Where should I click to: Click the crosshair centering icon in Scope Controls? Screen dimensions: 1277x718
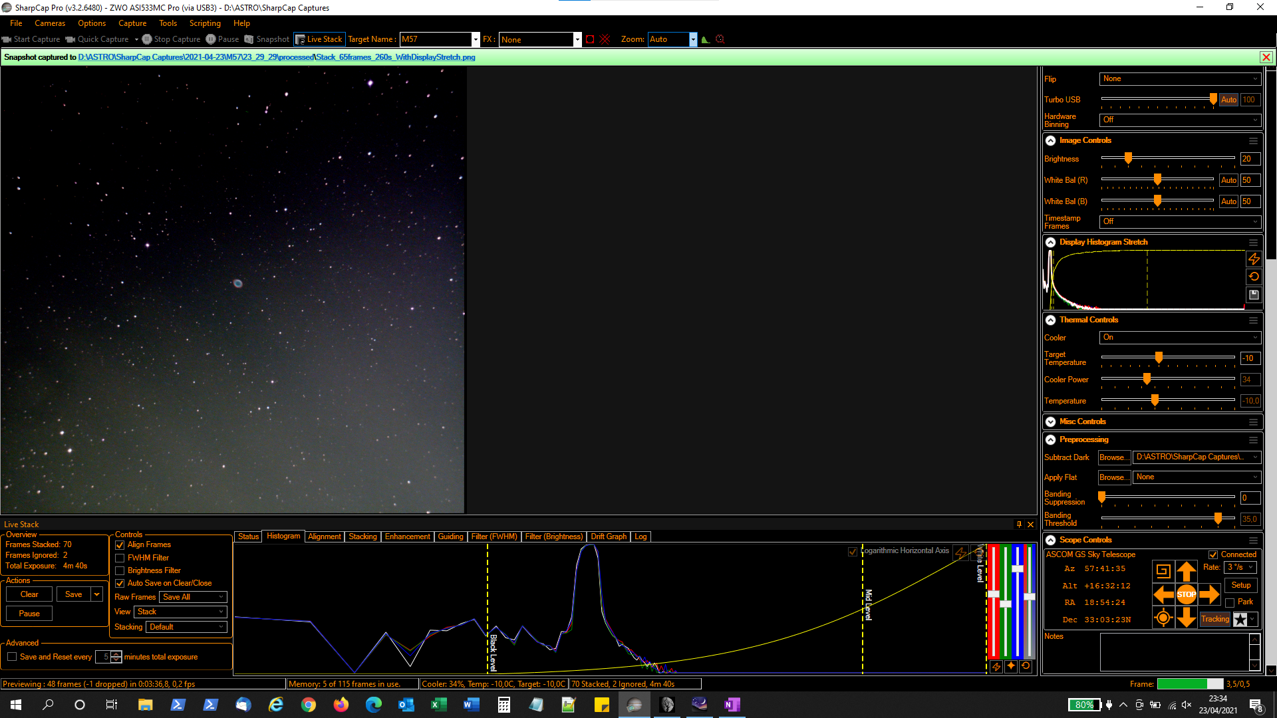(1163, 618)
